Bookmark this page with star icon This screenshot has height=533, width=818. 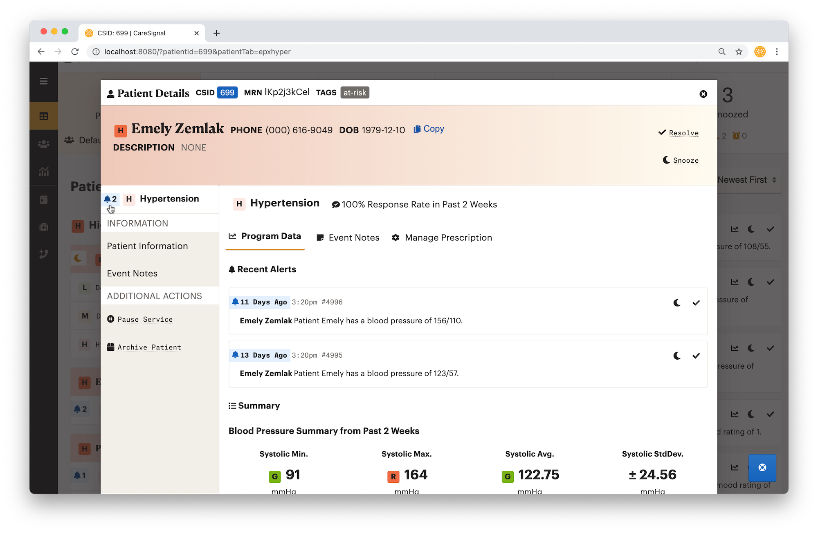tap(739, 52)
